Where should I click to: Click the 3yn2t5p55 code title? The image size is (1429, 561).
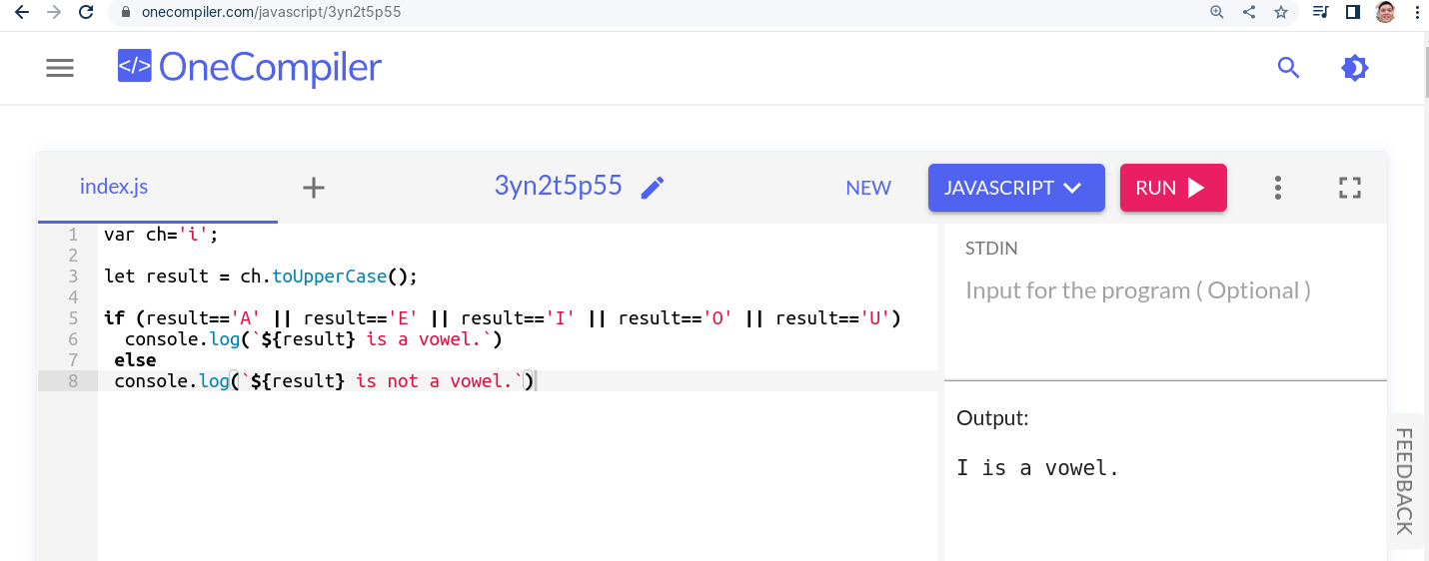pos(559,186)
